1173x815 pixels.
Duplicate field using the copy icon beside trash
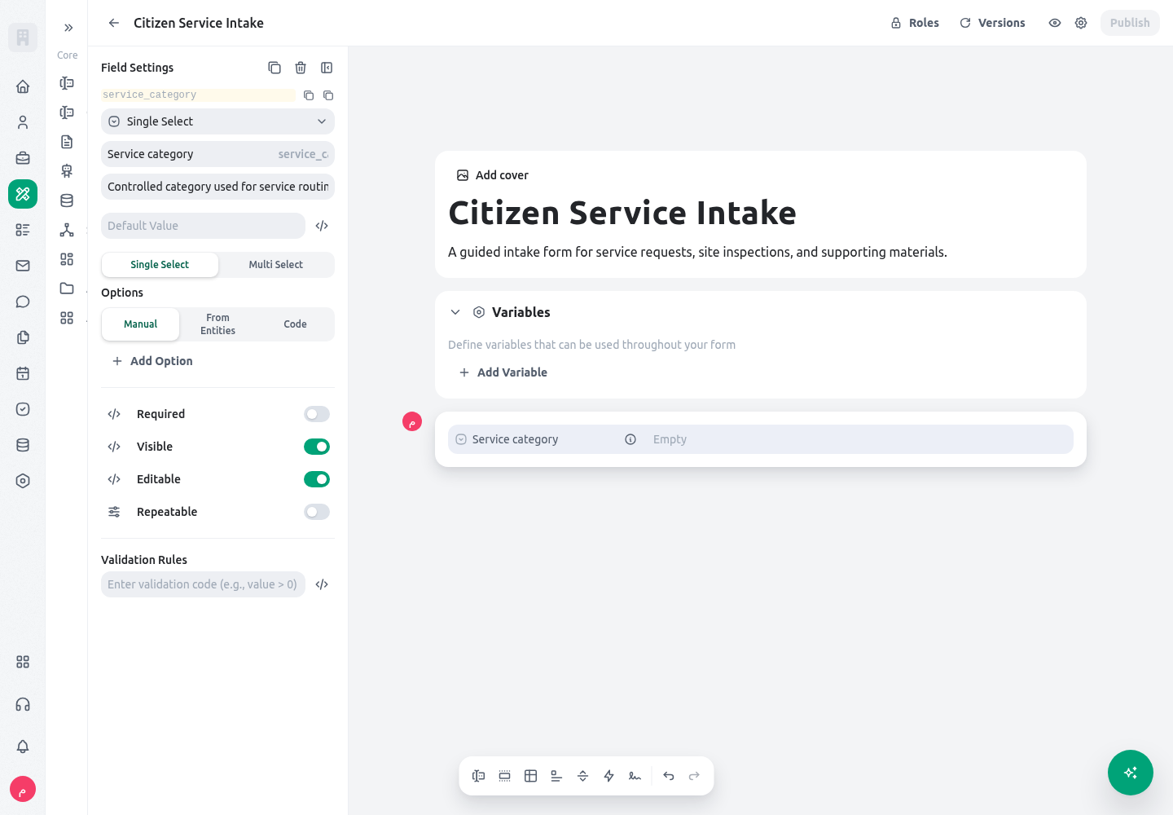tap(275, 68)
